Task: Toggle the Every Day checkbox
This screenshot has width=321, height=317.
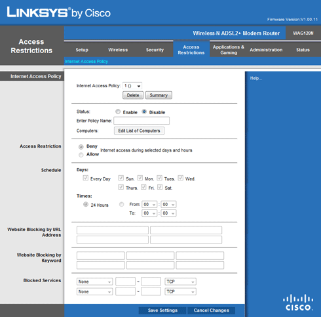Action: pos(85,178)
